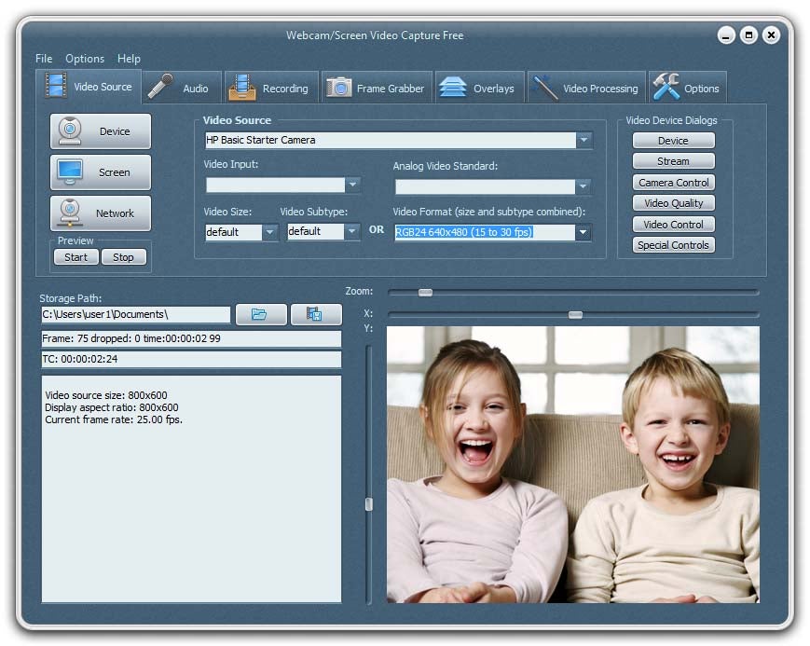Open the Video Format dropdown list
Screen dimensions: 810x646
(x=583, y=232)
